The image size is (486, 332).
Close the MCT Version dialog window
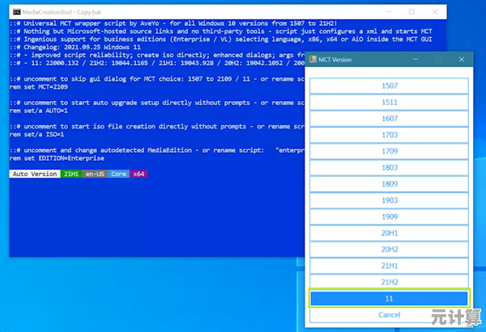[462, 60]
